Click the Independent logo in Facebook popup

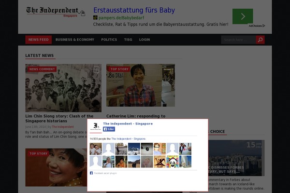coord(96,127)
